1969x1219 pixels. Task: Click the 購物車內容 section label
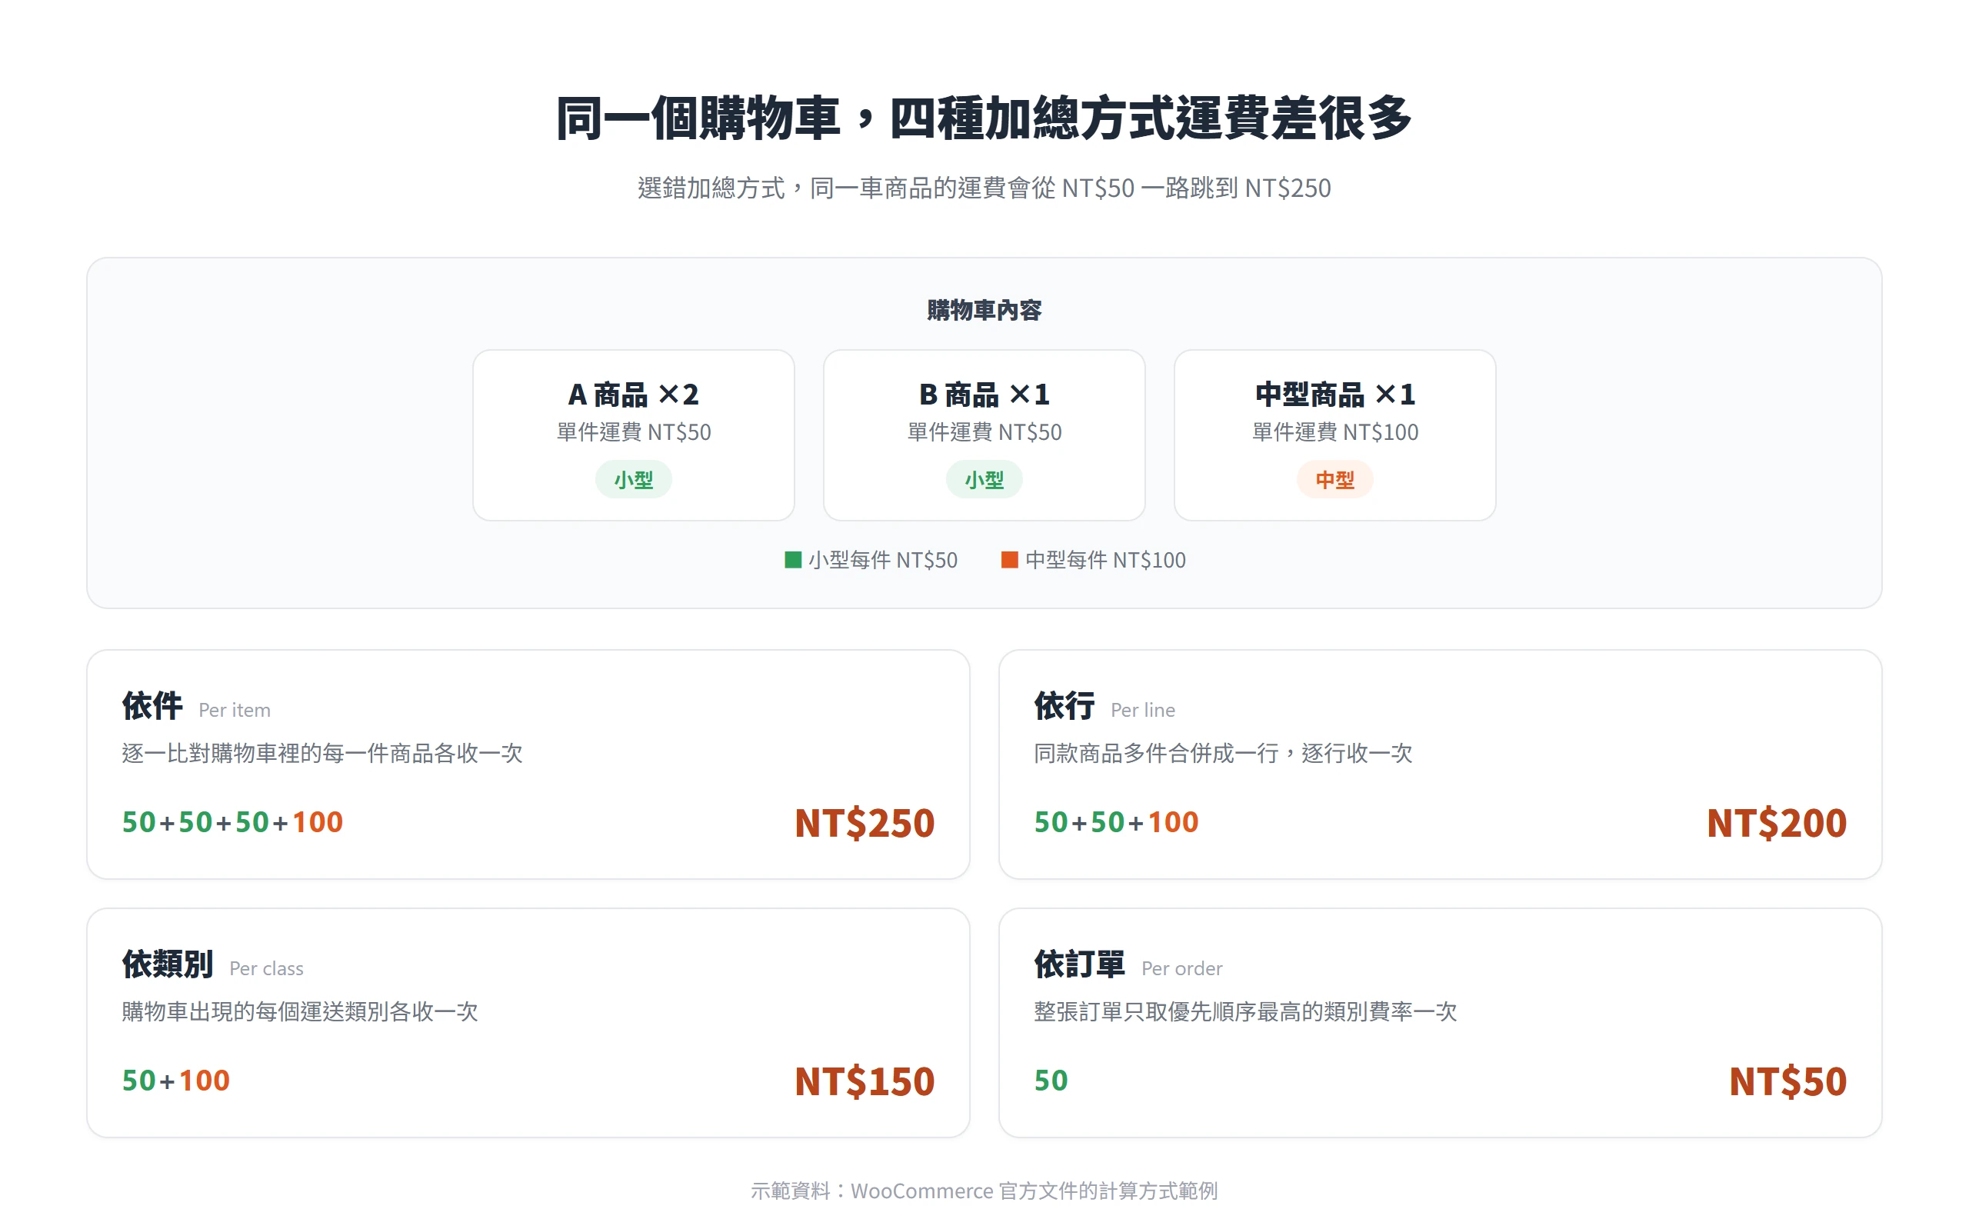(984, 311)
